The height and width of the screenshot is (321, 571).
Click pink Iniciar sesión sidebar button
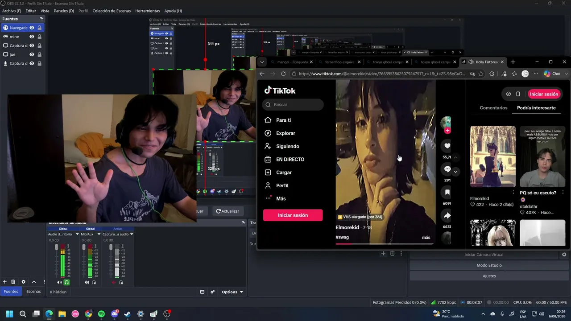point(293,215)
